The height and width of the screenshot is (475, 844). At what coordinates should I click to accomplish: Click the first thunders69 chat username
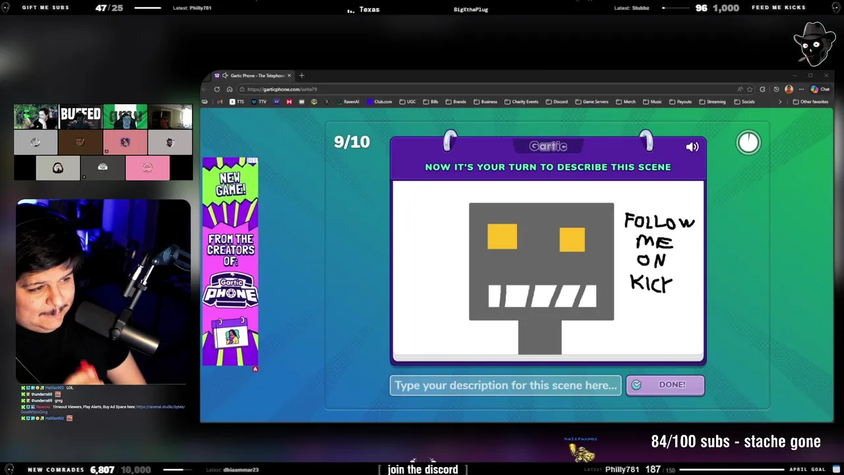coord(42,394)
